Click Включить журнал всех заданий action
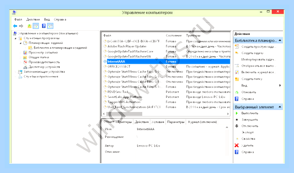The image size is (294, 173). click(258, 72)
